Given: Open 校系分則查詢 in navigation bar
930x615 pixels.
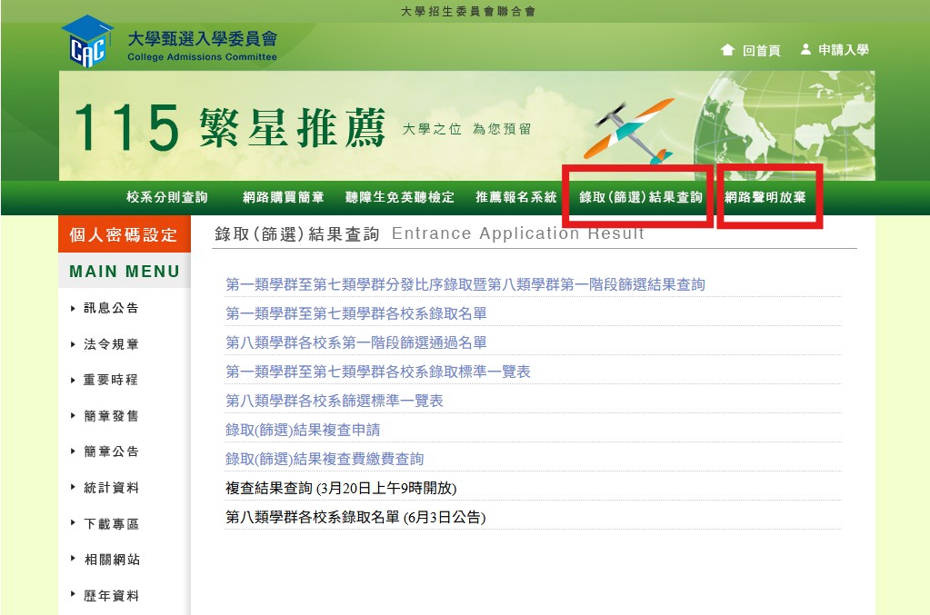Looking at the screenshot, I should [167, 197].
